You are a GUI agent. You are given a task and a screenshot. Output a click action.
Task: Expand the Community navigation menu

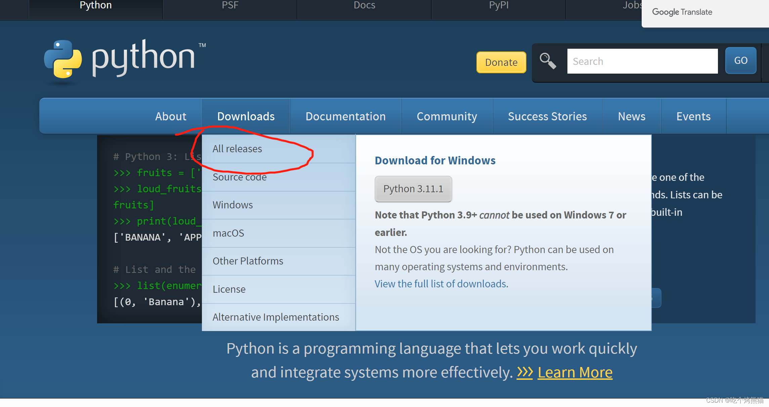click(446, 116)
